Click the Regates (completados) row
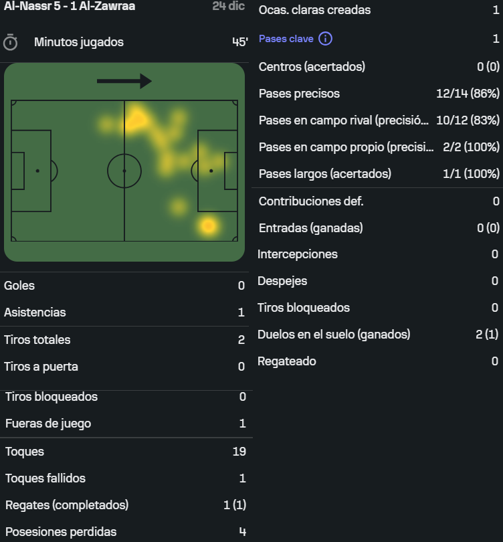 pyautogui.click(x=125, y=505)
